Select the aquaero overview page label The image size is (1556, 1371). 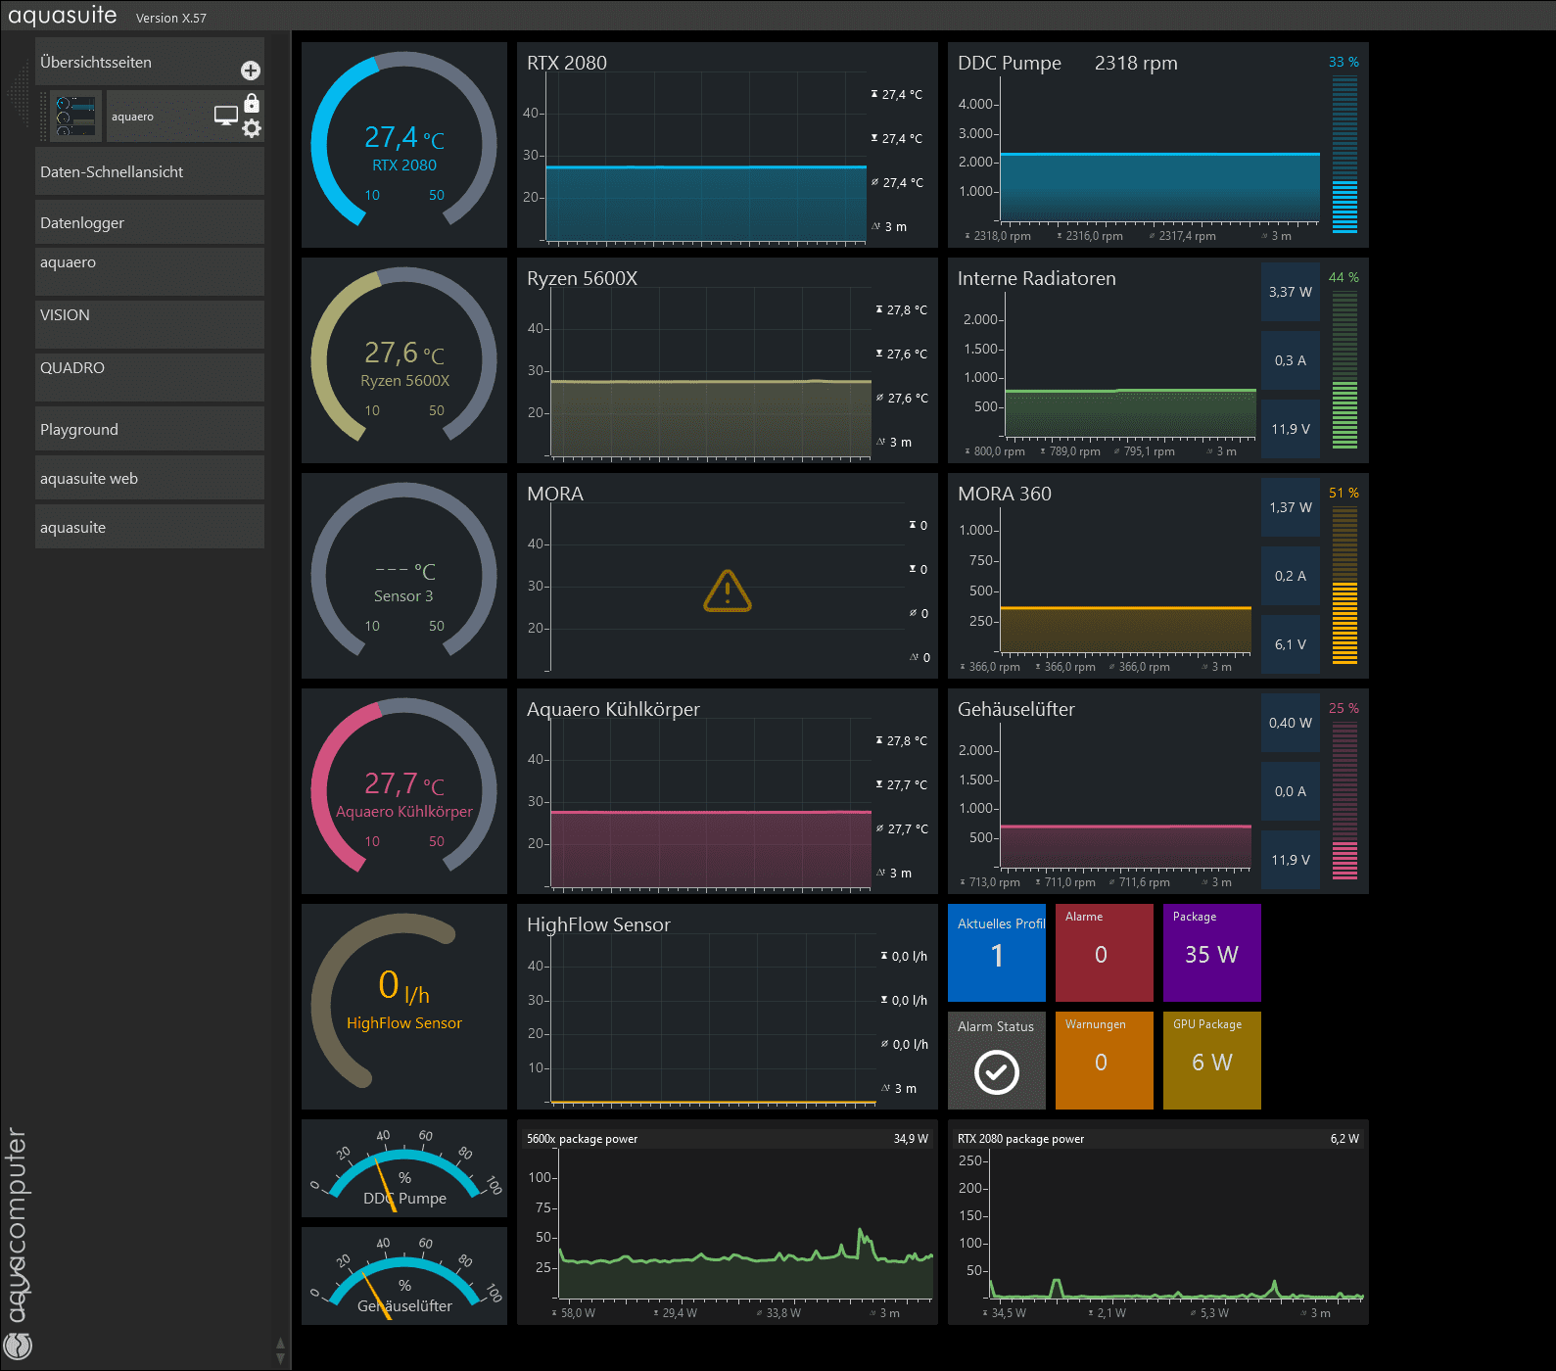pyautogui.click(x=132, y=117)
